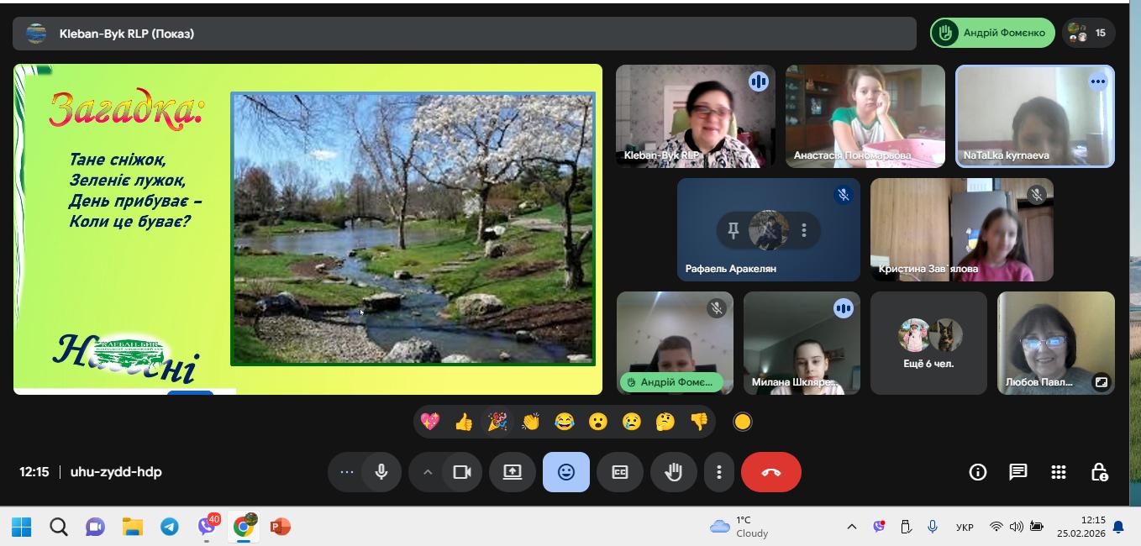
Task: Open options on NaTaLka kyrnaeva tile
Action: 1097,81
